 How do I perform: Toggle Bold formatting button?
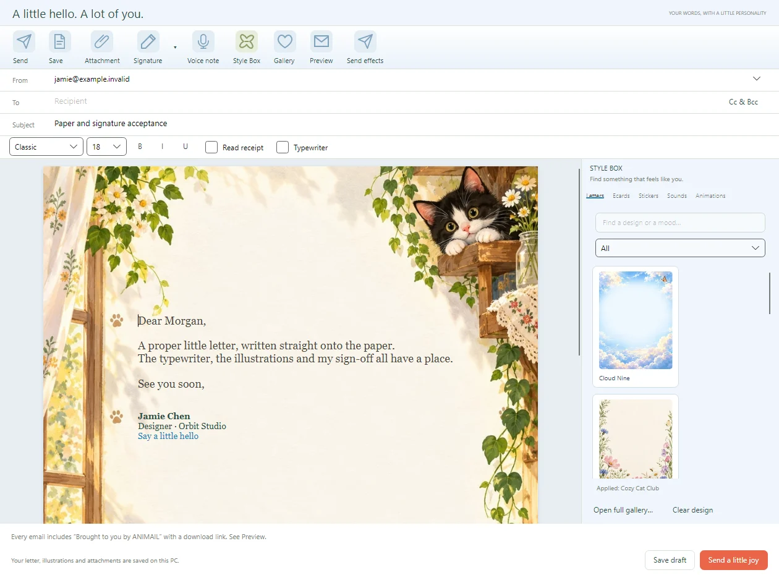coord(140,147)
